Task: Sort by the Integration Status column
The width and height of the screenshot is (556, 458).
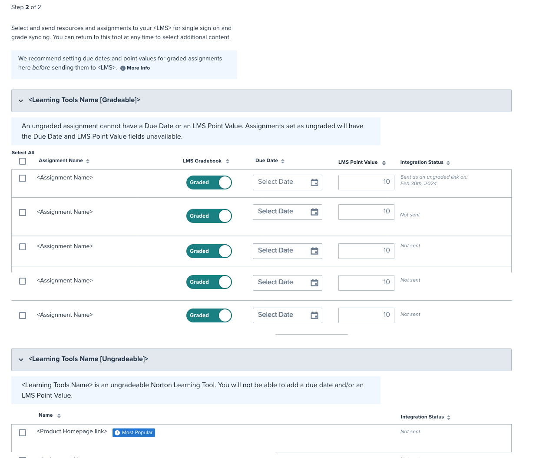Action: tap(449, 163)
